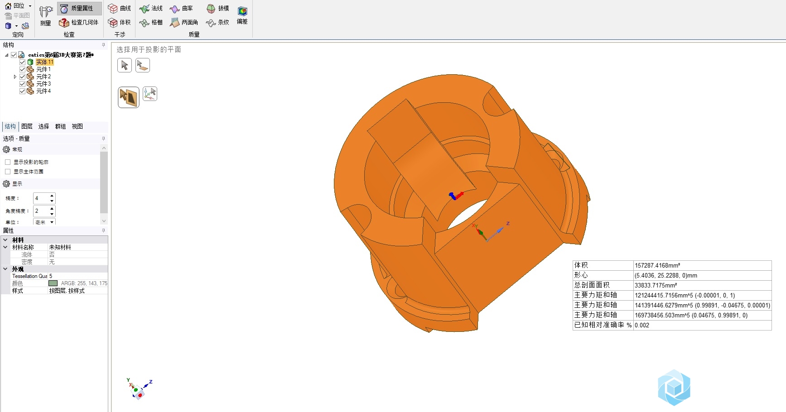Select 元件1 in the structure tree
Image resolution: width=786 pixels, height=412 pixels.
43,70
